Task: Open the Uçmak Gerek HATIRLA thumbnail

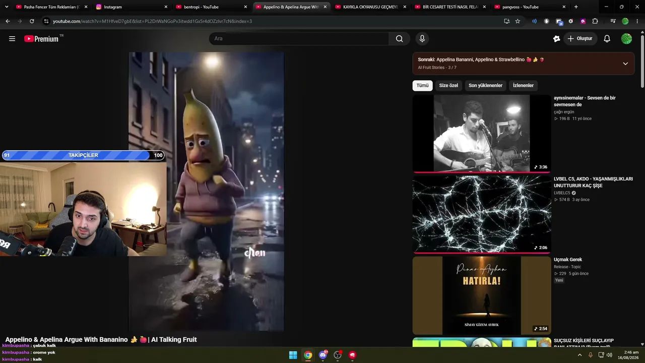Action: click(482, 295)
